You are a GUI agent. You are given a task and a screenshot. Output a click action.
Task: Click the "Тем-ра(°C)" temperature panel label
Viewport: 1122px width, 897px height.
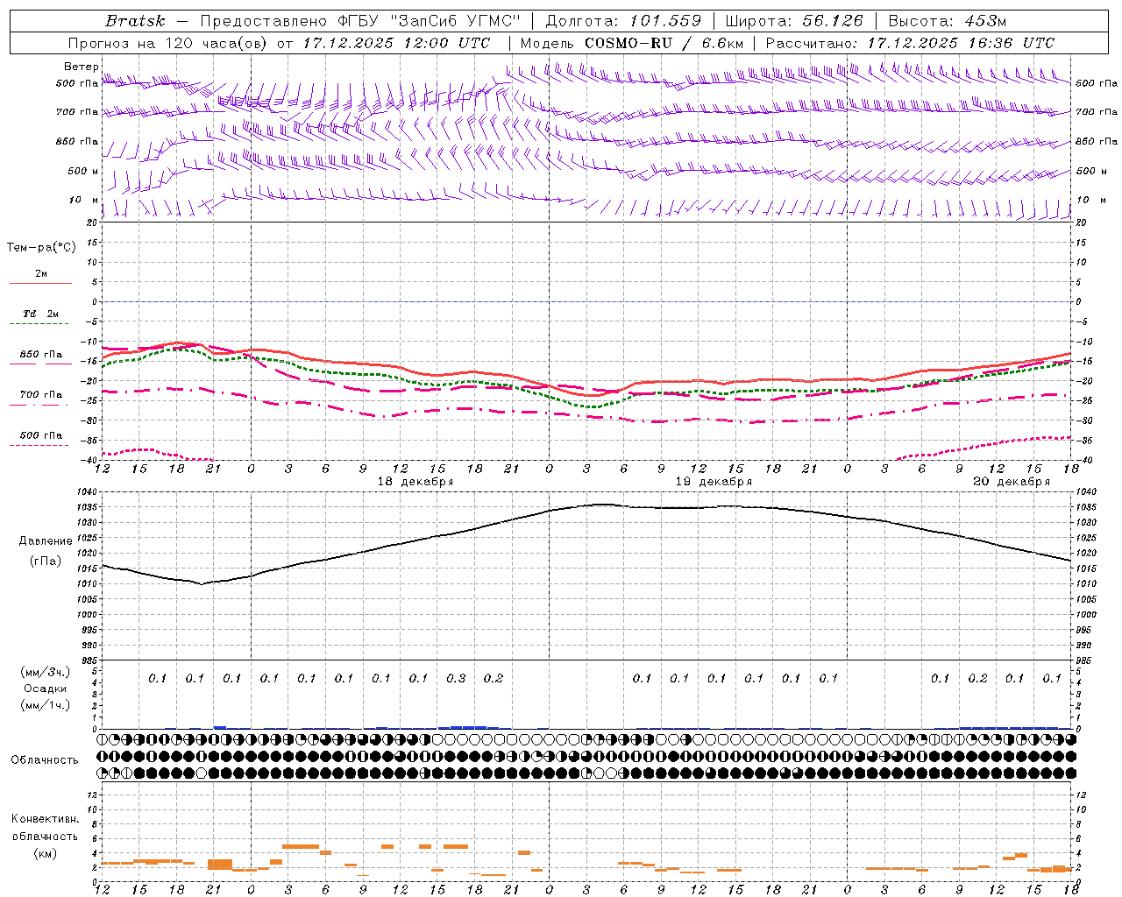(x=41, y=248)
